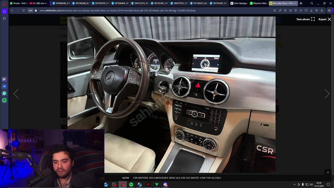
Task: View site security lock information
Action: [36, 10]
